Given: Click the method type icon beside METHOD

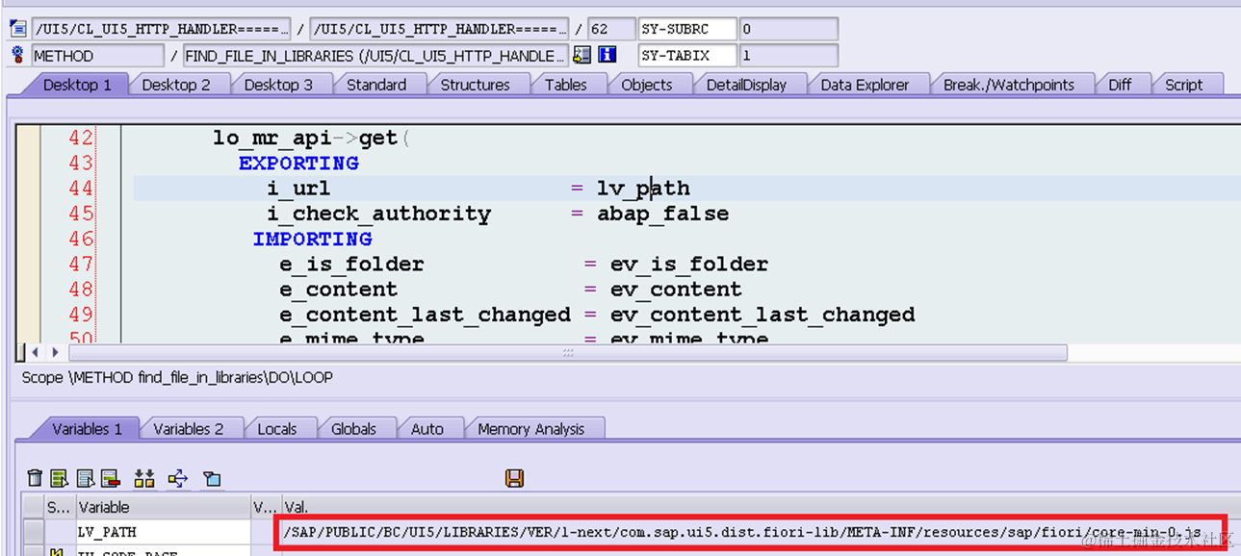Looking at the screenshot, I should click(x=17, y=56).
